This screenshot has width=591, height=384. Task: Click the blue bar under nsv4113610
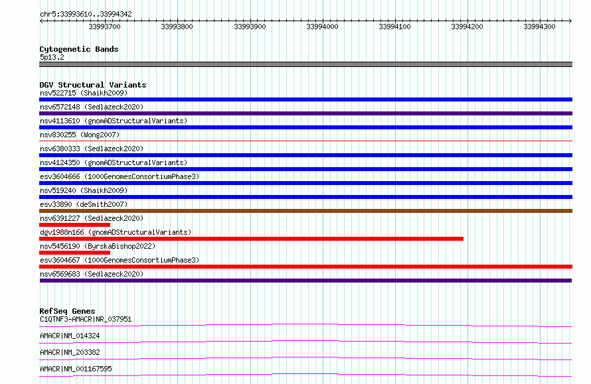pos(305,127)
